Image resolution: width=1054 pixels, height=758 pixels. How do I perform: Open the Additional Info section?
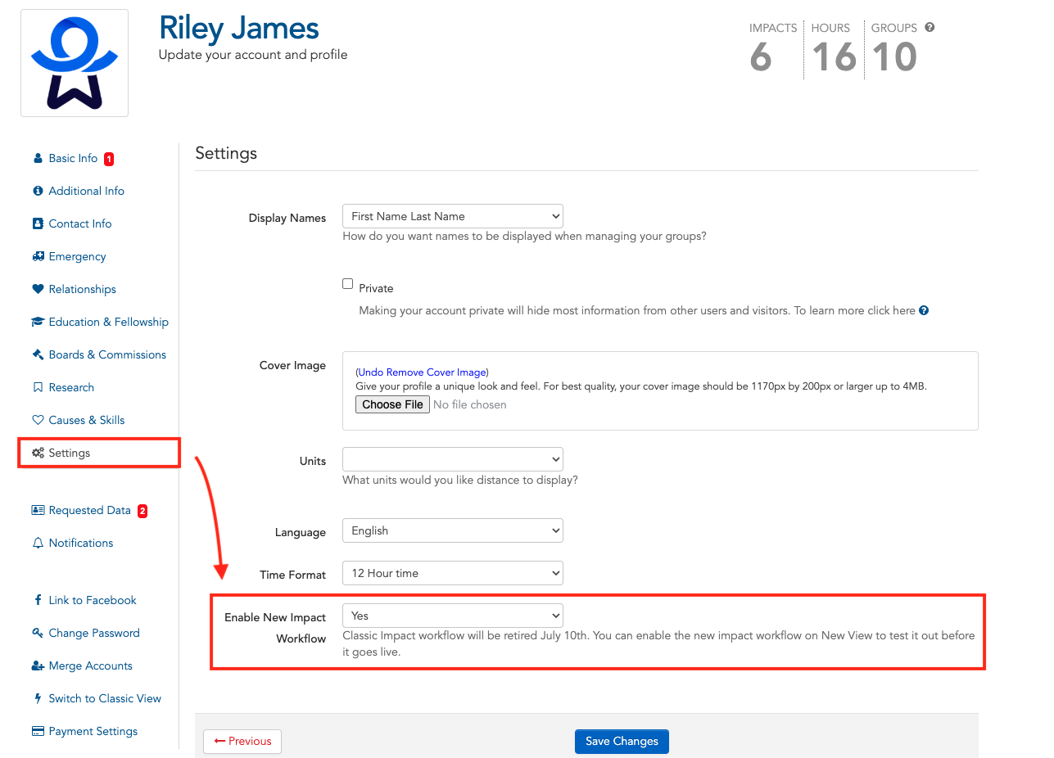[87, 191]
